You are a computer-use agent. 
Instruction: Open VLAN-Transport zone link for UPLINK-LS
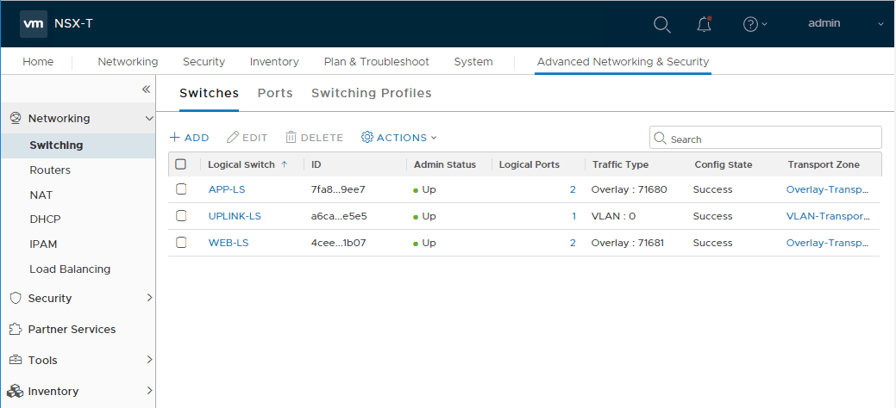tap(829, 216)
